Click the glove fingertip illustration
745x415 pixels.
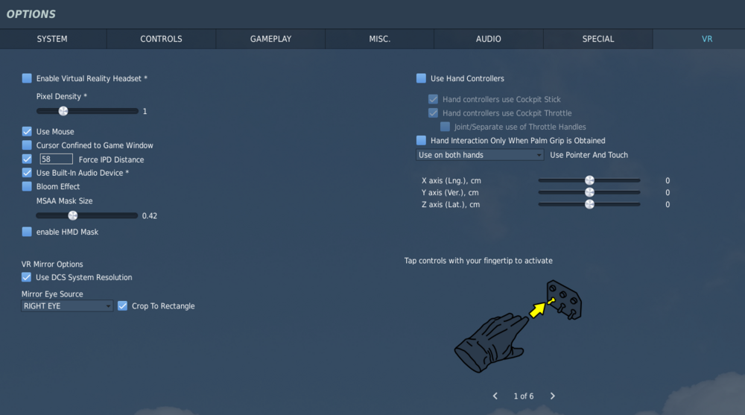518,326
